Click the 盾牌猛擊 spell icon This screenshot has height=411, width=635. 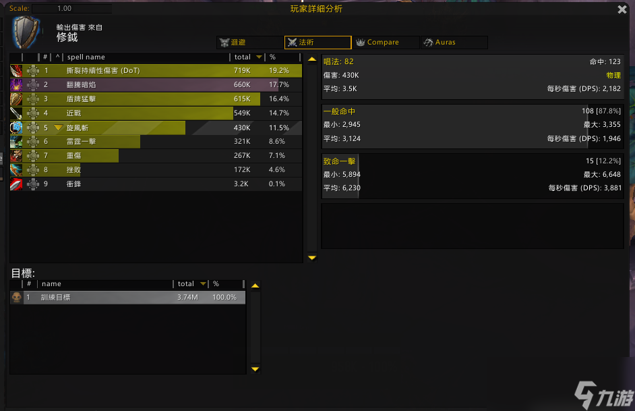pyautogui.click(x=16, y=99)
